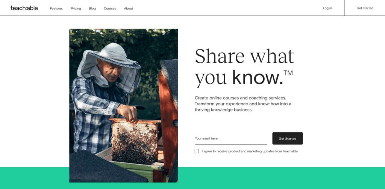Click the bold word know in headline
The height and width of the screenshot is (189, 385).
(258, 77)
